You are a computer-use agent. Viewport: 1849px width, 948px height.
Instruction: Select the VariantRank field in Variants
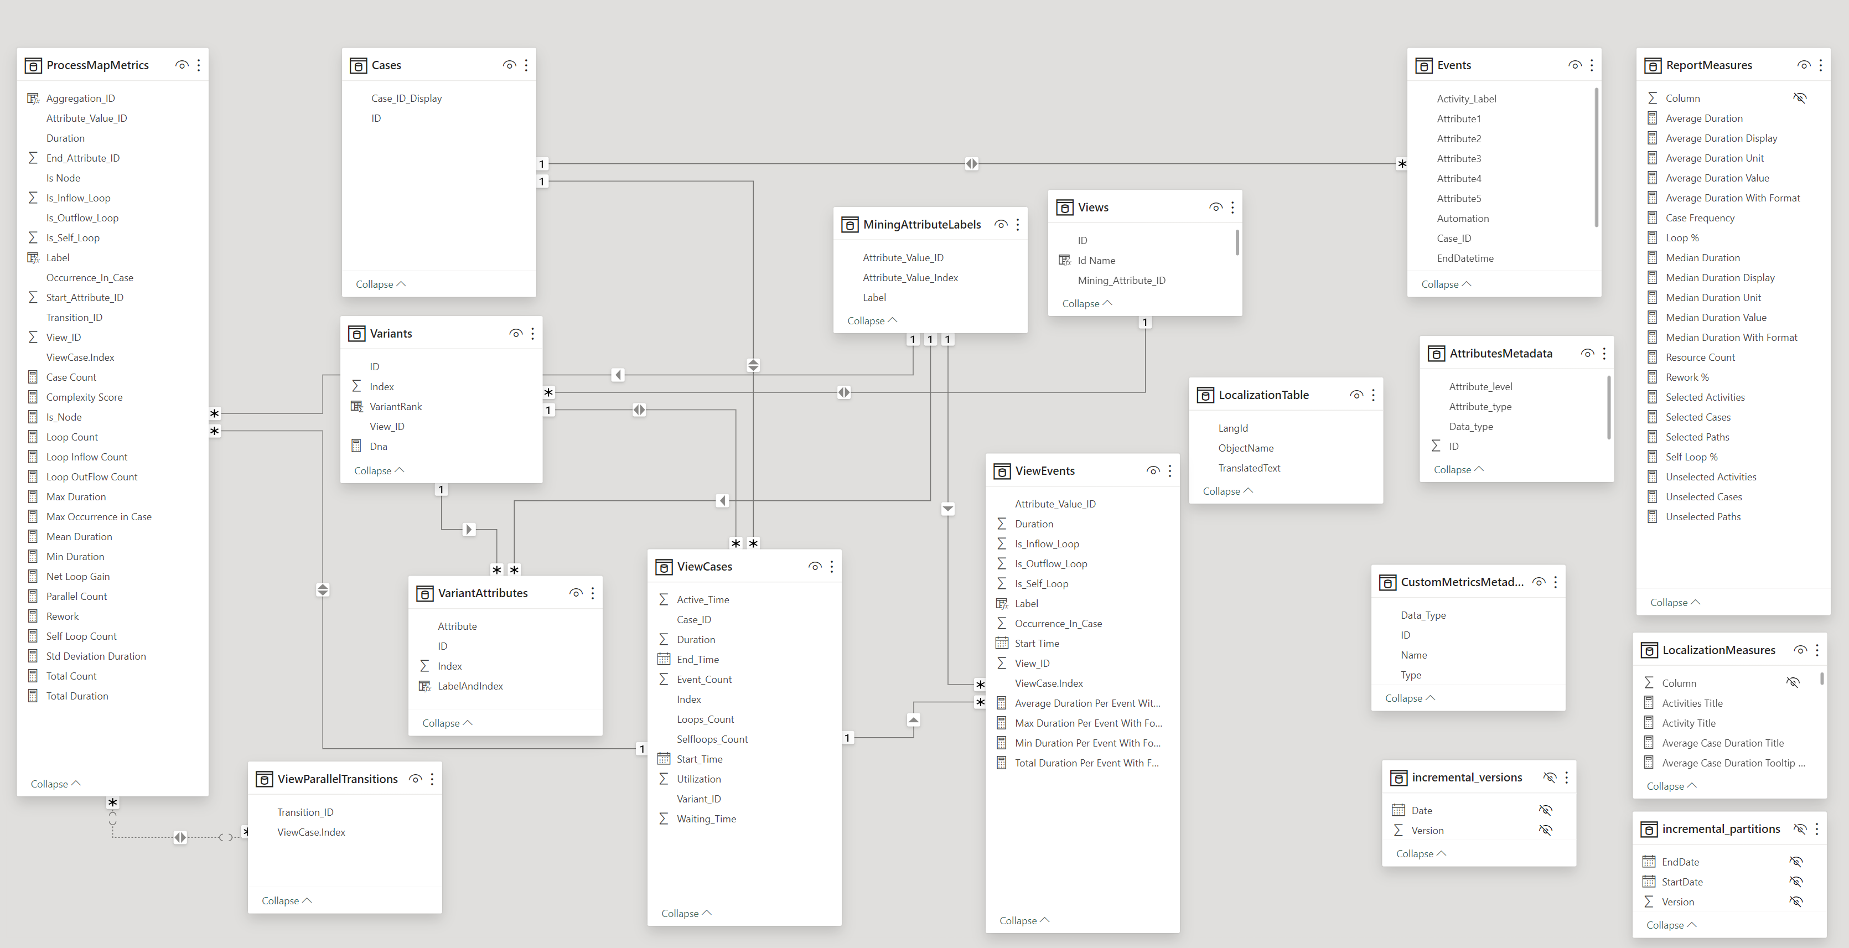pyautogui.click(x=396, y=406)
